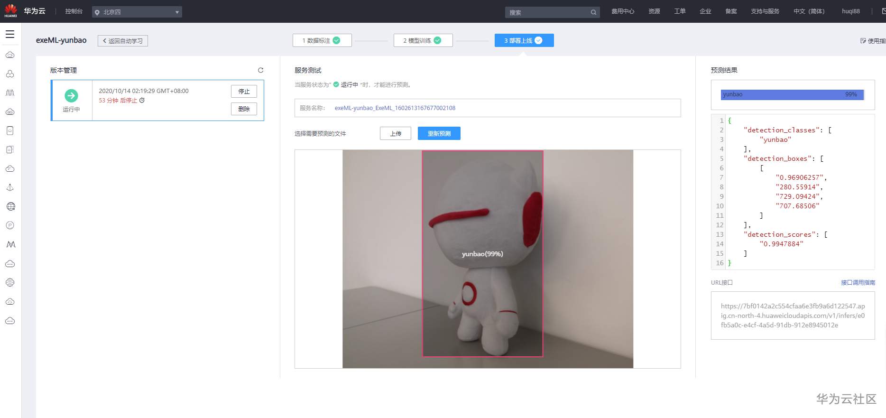Screen dimensions: 886x418
Task: Click the "detection_scores" key in JSON
Action: [x=780, y=234]
